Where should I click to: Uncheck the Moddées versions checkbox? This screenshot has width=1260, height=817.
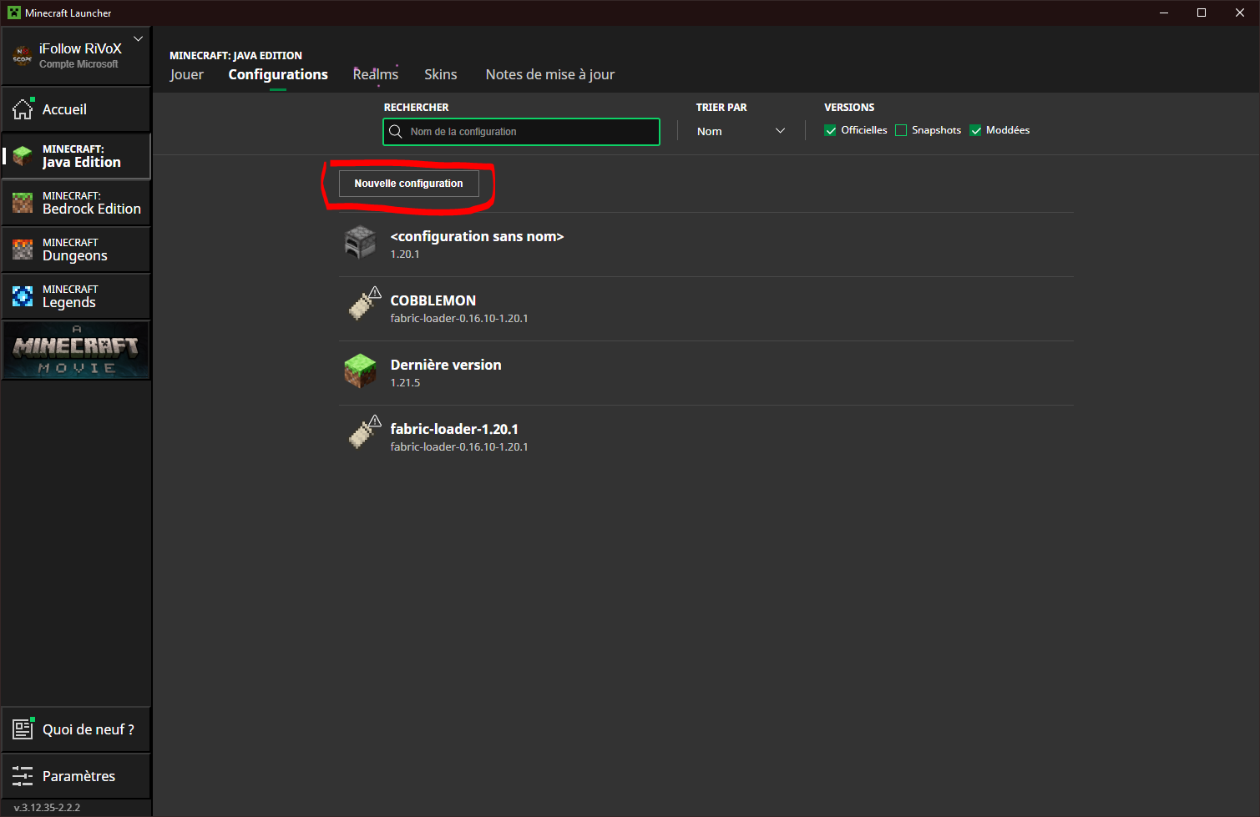[975, 130]
